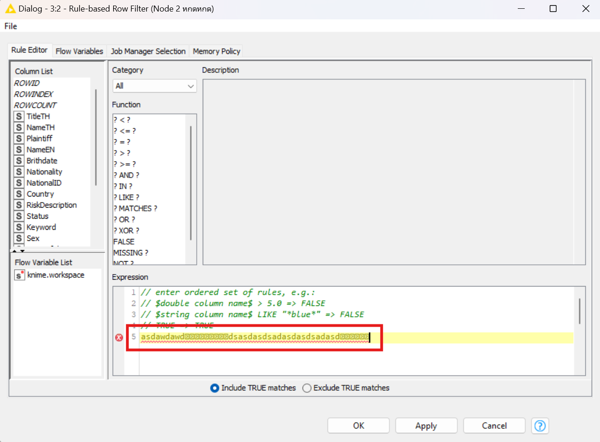Click the Function list vertical scrollbar
This screenshot has height=442, width=600.
191,183
